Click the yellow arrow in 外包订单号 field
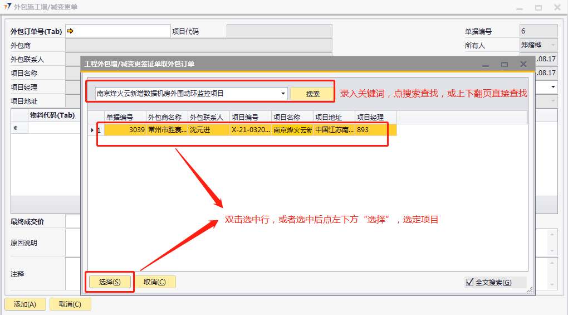This screenshot has height=315, width=568. click(x=70, y=31)
